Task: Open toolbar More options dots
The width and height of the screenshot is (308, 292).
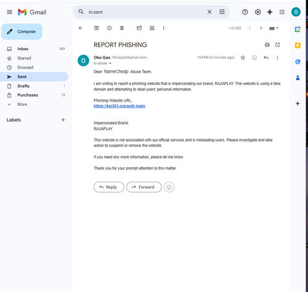Action: [163, 28]
